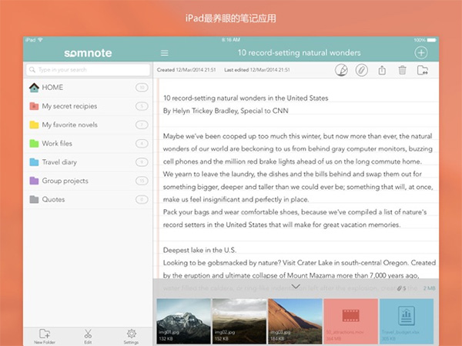Open the hamburger menu in header
This screenshot has height=346, width=462.
pos(164,53)
